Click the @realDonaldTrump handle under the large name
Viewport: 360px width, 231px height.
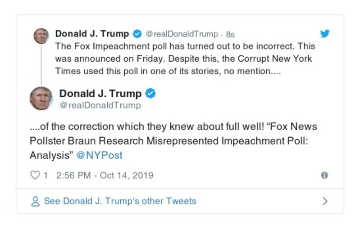click(100, 105)
